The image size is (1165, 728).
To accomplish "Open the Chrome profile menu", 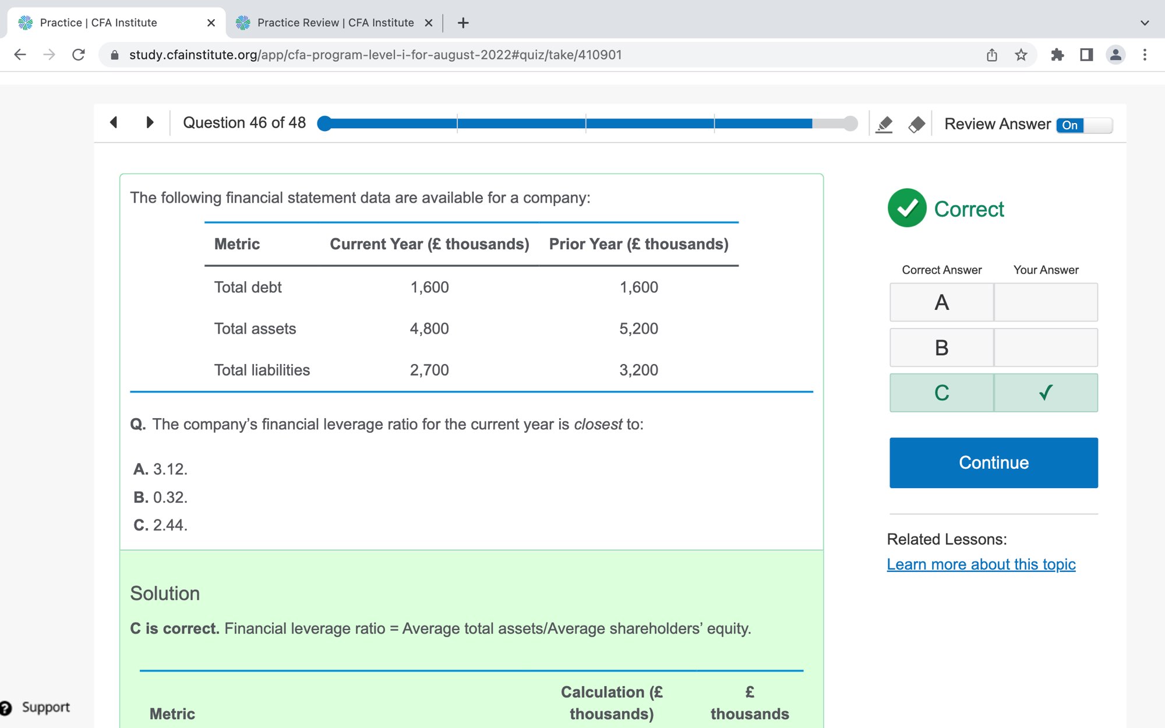I will pyautogui.click(x=1115, y=55).
